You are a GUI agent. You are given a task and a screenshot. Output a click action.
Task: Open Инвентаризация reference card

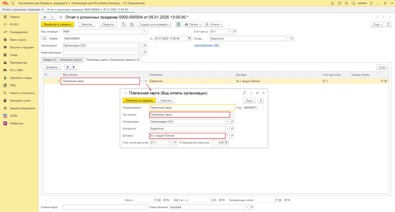click(x=145, y=53)
